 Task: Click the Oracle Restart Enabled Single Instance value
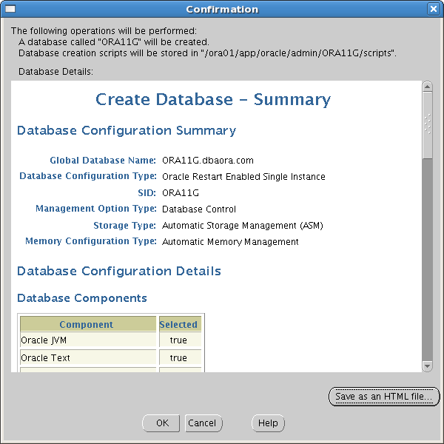[x=243, y=177]
